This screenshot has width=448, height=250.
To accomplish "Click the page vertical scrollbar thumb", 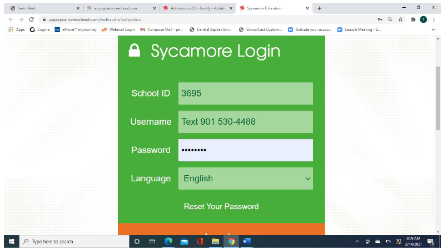I will 438,98.
